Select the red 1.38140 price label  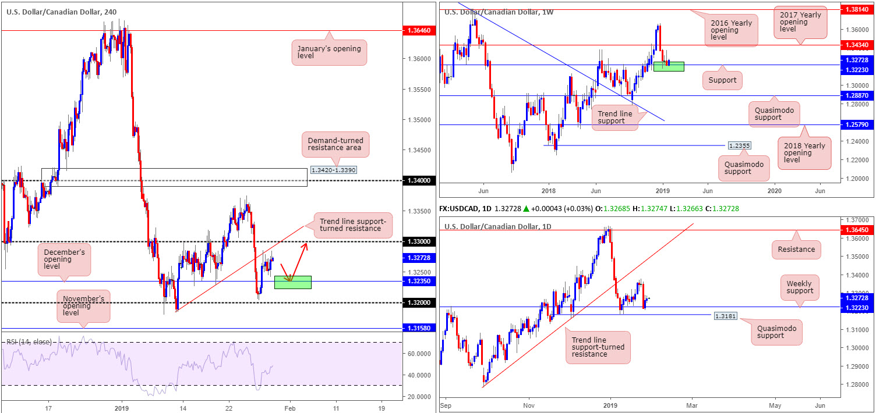856,9
